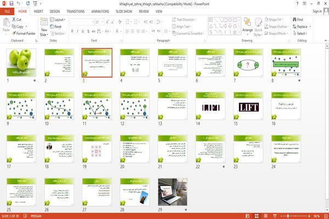Add a New Slide

[x=44, y=27]
